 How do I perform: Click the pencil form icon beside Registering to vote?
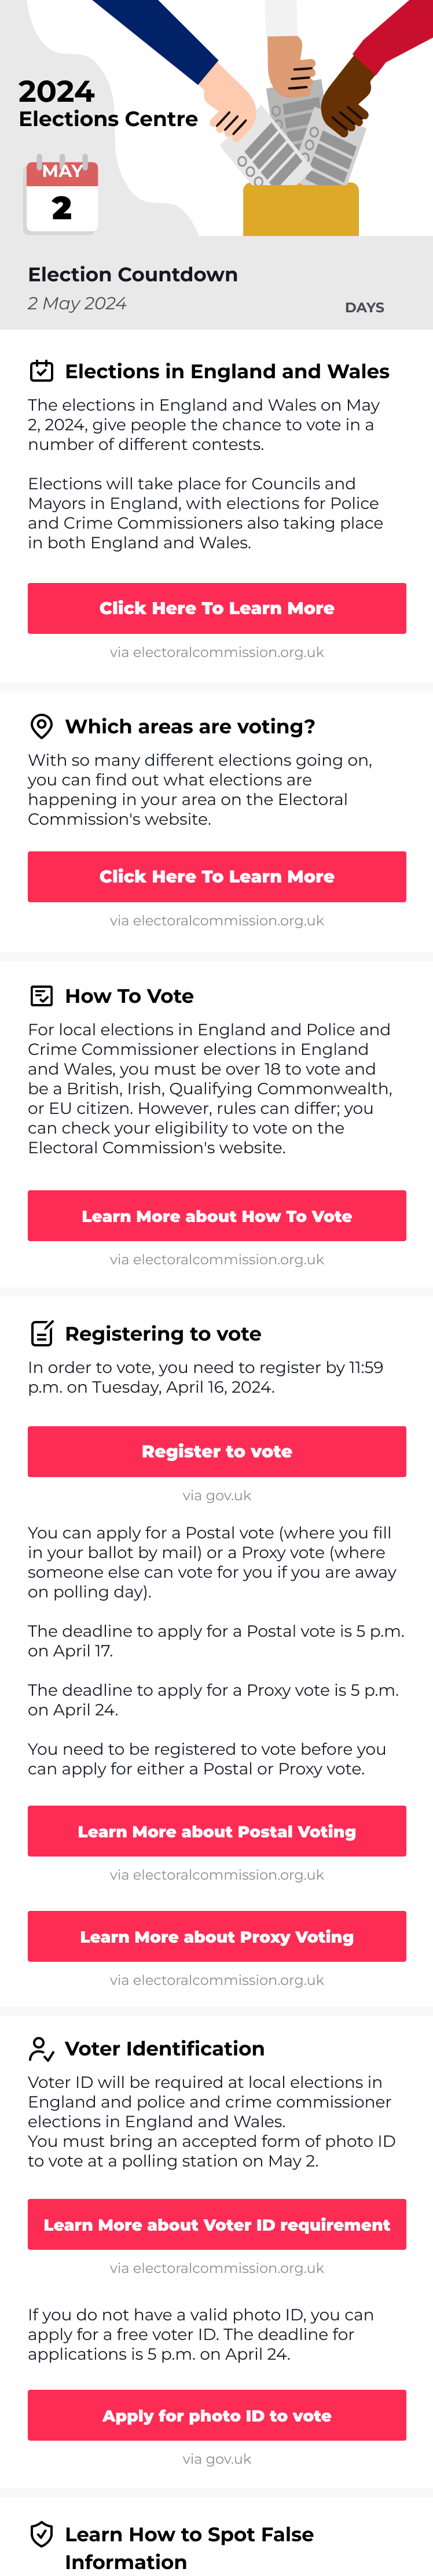tap(41, 1333)
